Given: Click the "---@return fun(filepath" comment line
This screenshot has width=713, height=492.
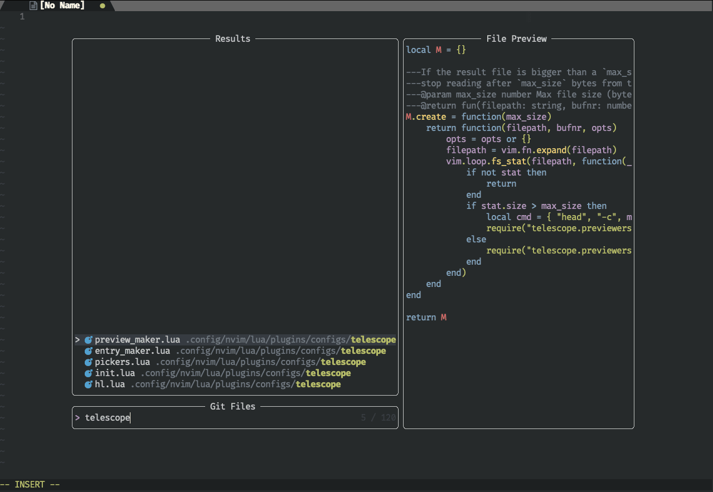Looking at the screenshot, I should [519, 106].
